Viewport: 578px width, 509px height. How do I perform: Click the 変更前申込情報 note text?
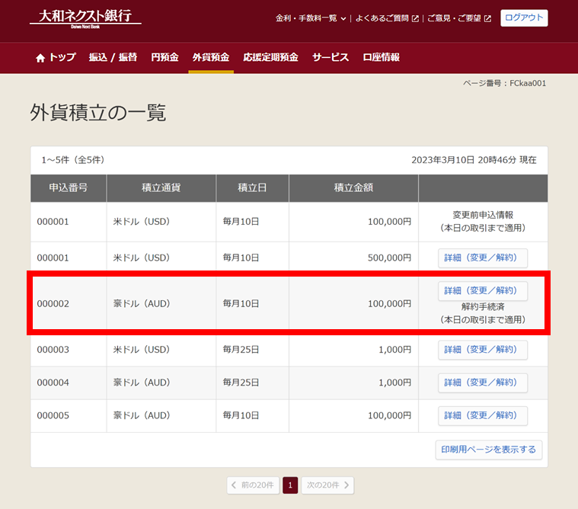point(483,215)
